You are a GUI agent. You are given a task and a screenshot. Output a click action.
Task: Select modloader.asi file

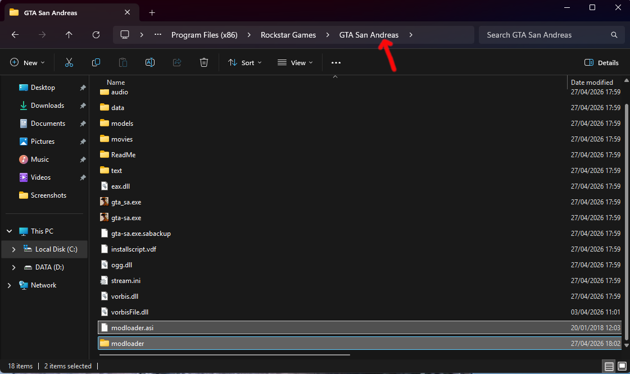coord(360,327)
